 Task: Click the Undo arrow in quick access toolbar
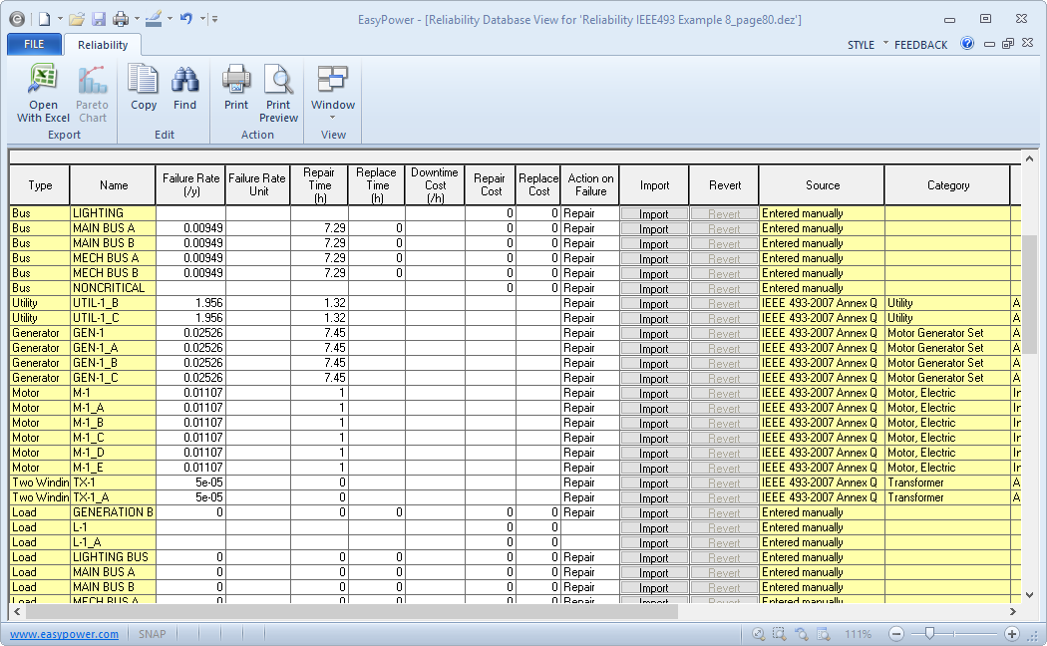(x=185, y=19)
